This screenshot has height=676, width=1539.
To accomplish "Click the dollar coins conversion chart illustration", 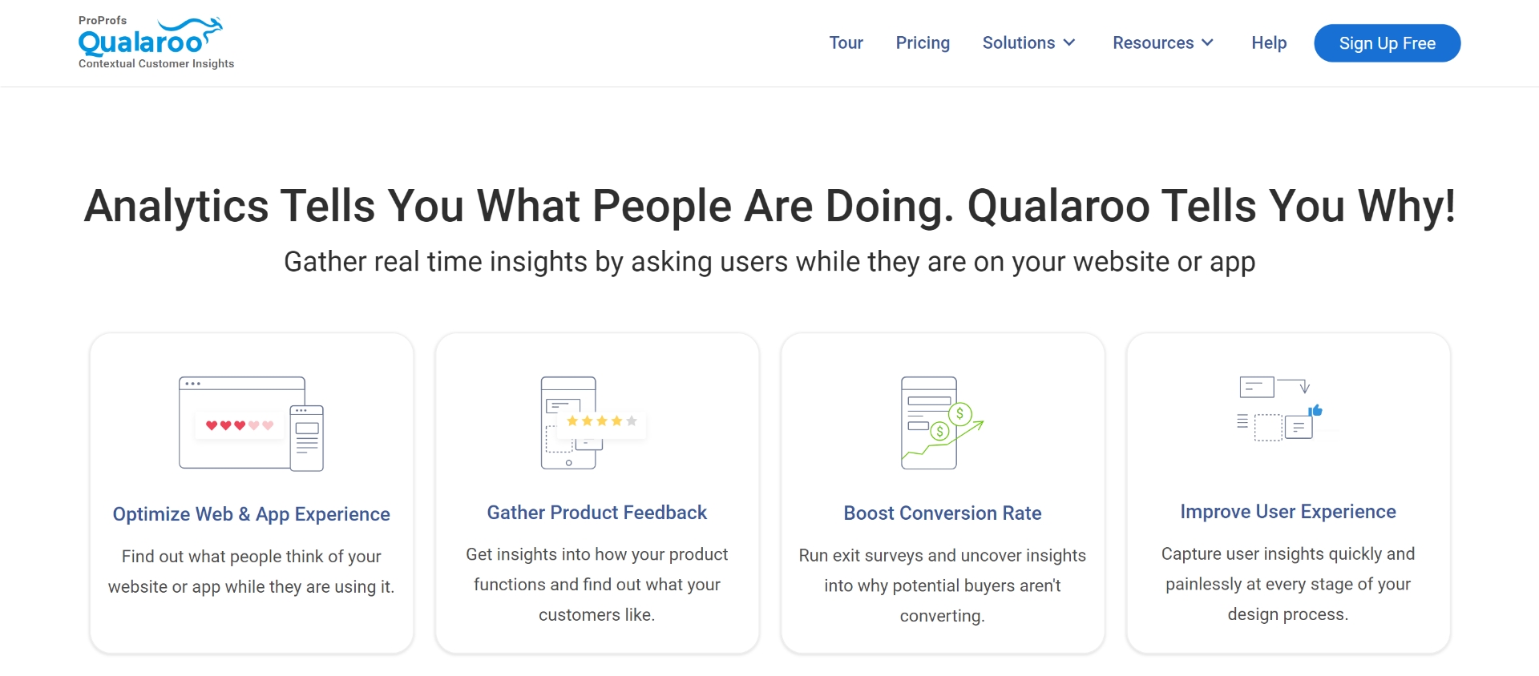I will point(942,423).
